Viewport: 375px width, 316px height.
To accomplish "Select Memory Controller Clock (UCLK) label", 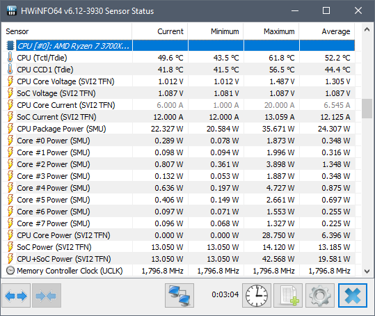I will 70,271.
